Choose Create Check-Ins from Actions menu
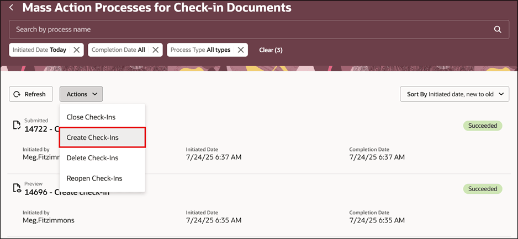This screenshot has height=239, width=518. [102, 138]
